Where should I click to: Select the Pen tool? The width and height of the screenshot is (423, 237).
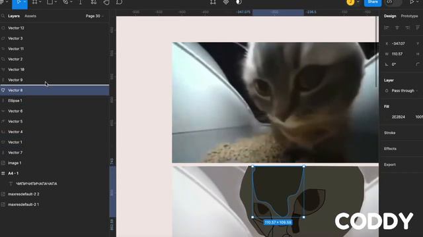pyautogui.click(x=65, y=2)
